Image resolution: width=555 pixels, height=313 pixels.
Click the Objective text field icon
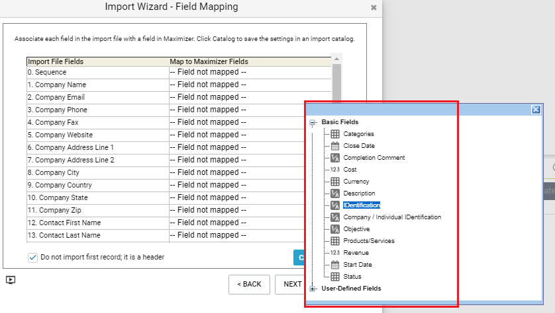pos(335,229)
